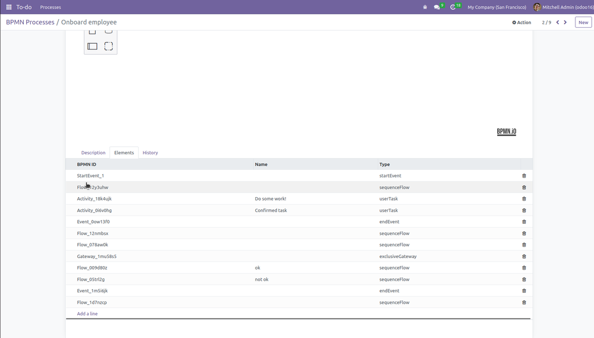Click the 'exclusiveGateway' type cell
This screenshot has width=594, height=338.
pyautogui.click(x=398, y=256)
